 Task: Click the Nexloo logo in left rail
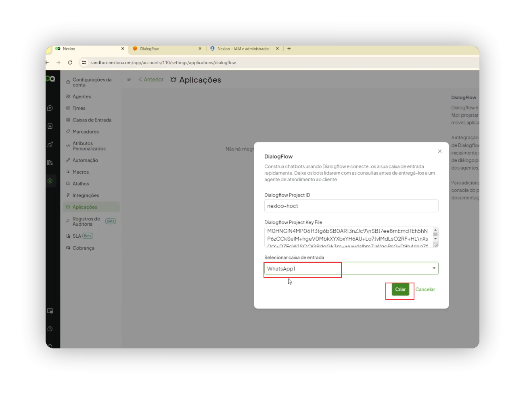pos(50,79)
